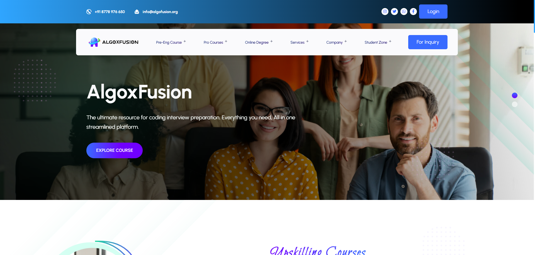This screenshot has width=535, height=255.
Task: Expand the Pre-Eng Course menu
Action: [171, 42]
